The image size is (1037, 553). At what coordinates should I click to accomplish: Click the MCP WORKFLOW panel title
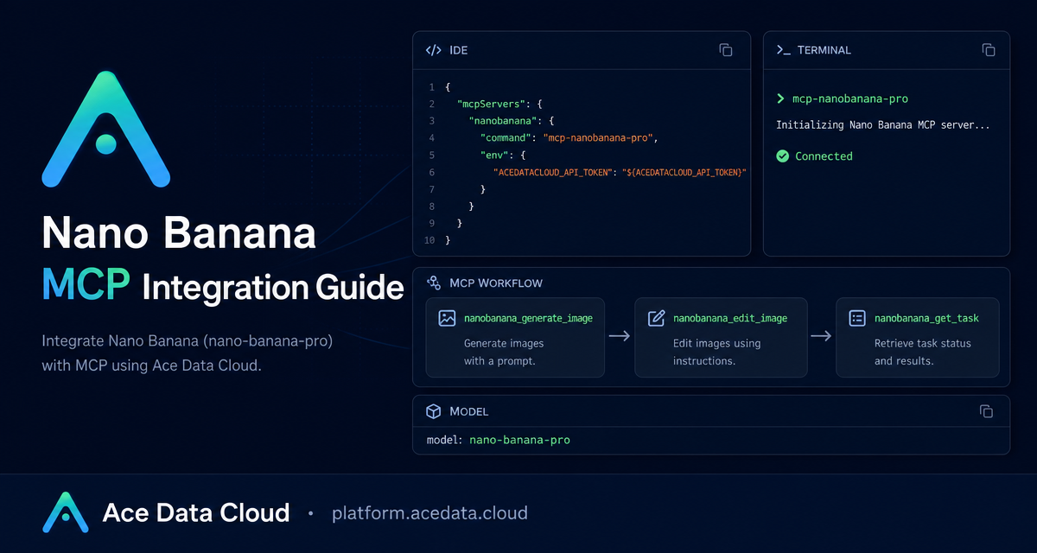click(496, 283)
